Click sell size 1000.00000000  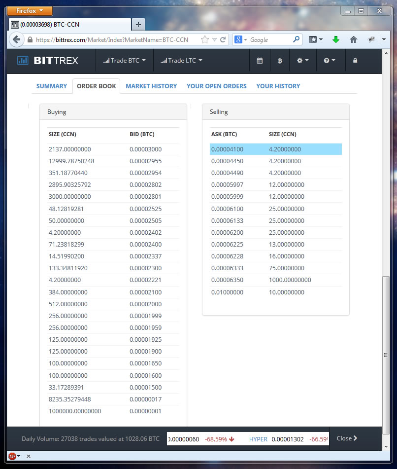point(290,280)
